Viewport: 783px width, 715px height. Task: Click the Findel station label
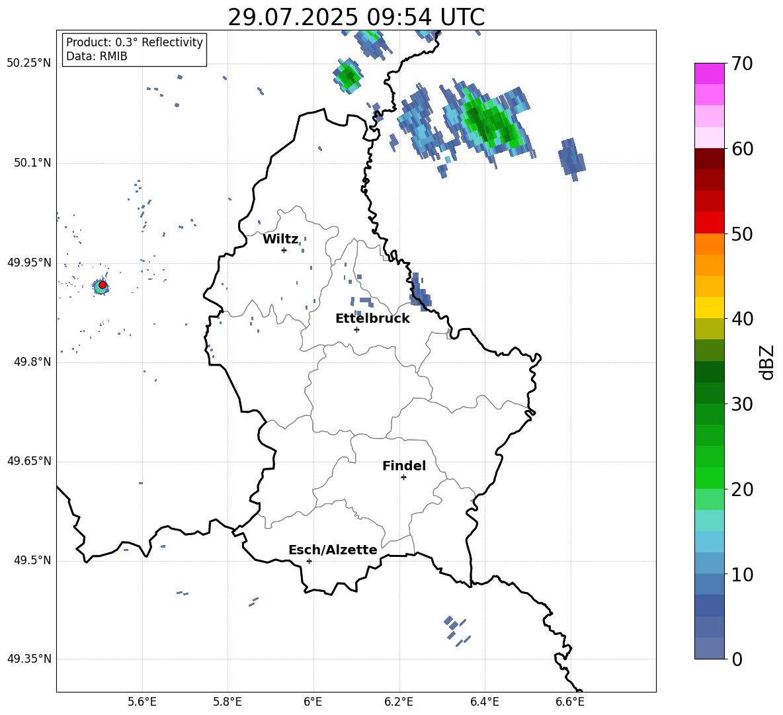coord(404,466)
